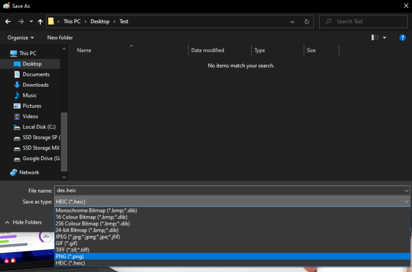412x272 pixels.
Task: Choose PNG (*.png) from file type list
Action: coord(69,256)
